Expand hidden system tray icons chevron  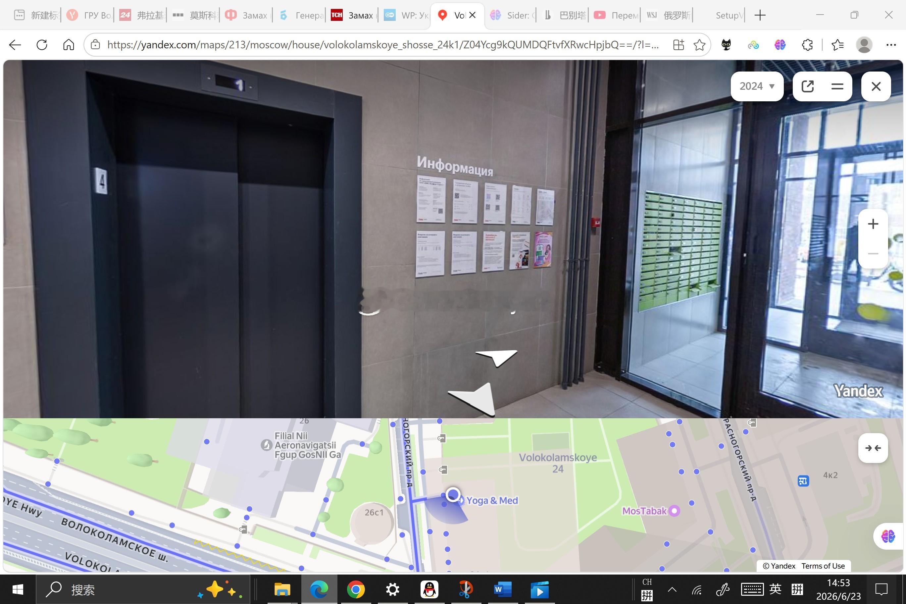click(672, 589)
